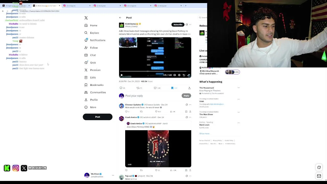The width and height of the screenshot is (327, 184).
Task: Open Communities in the sidebar
Action: point(95,92)
